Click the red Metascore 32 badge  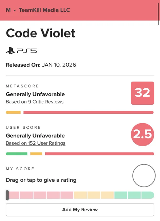[x=142, y=93]
